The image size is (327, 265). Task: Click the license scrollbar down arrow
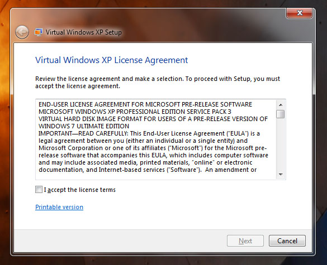(x=281, y=175)
